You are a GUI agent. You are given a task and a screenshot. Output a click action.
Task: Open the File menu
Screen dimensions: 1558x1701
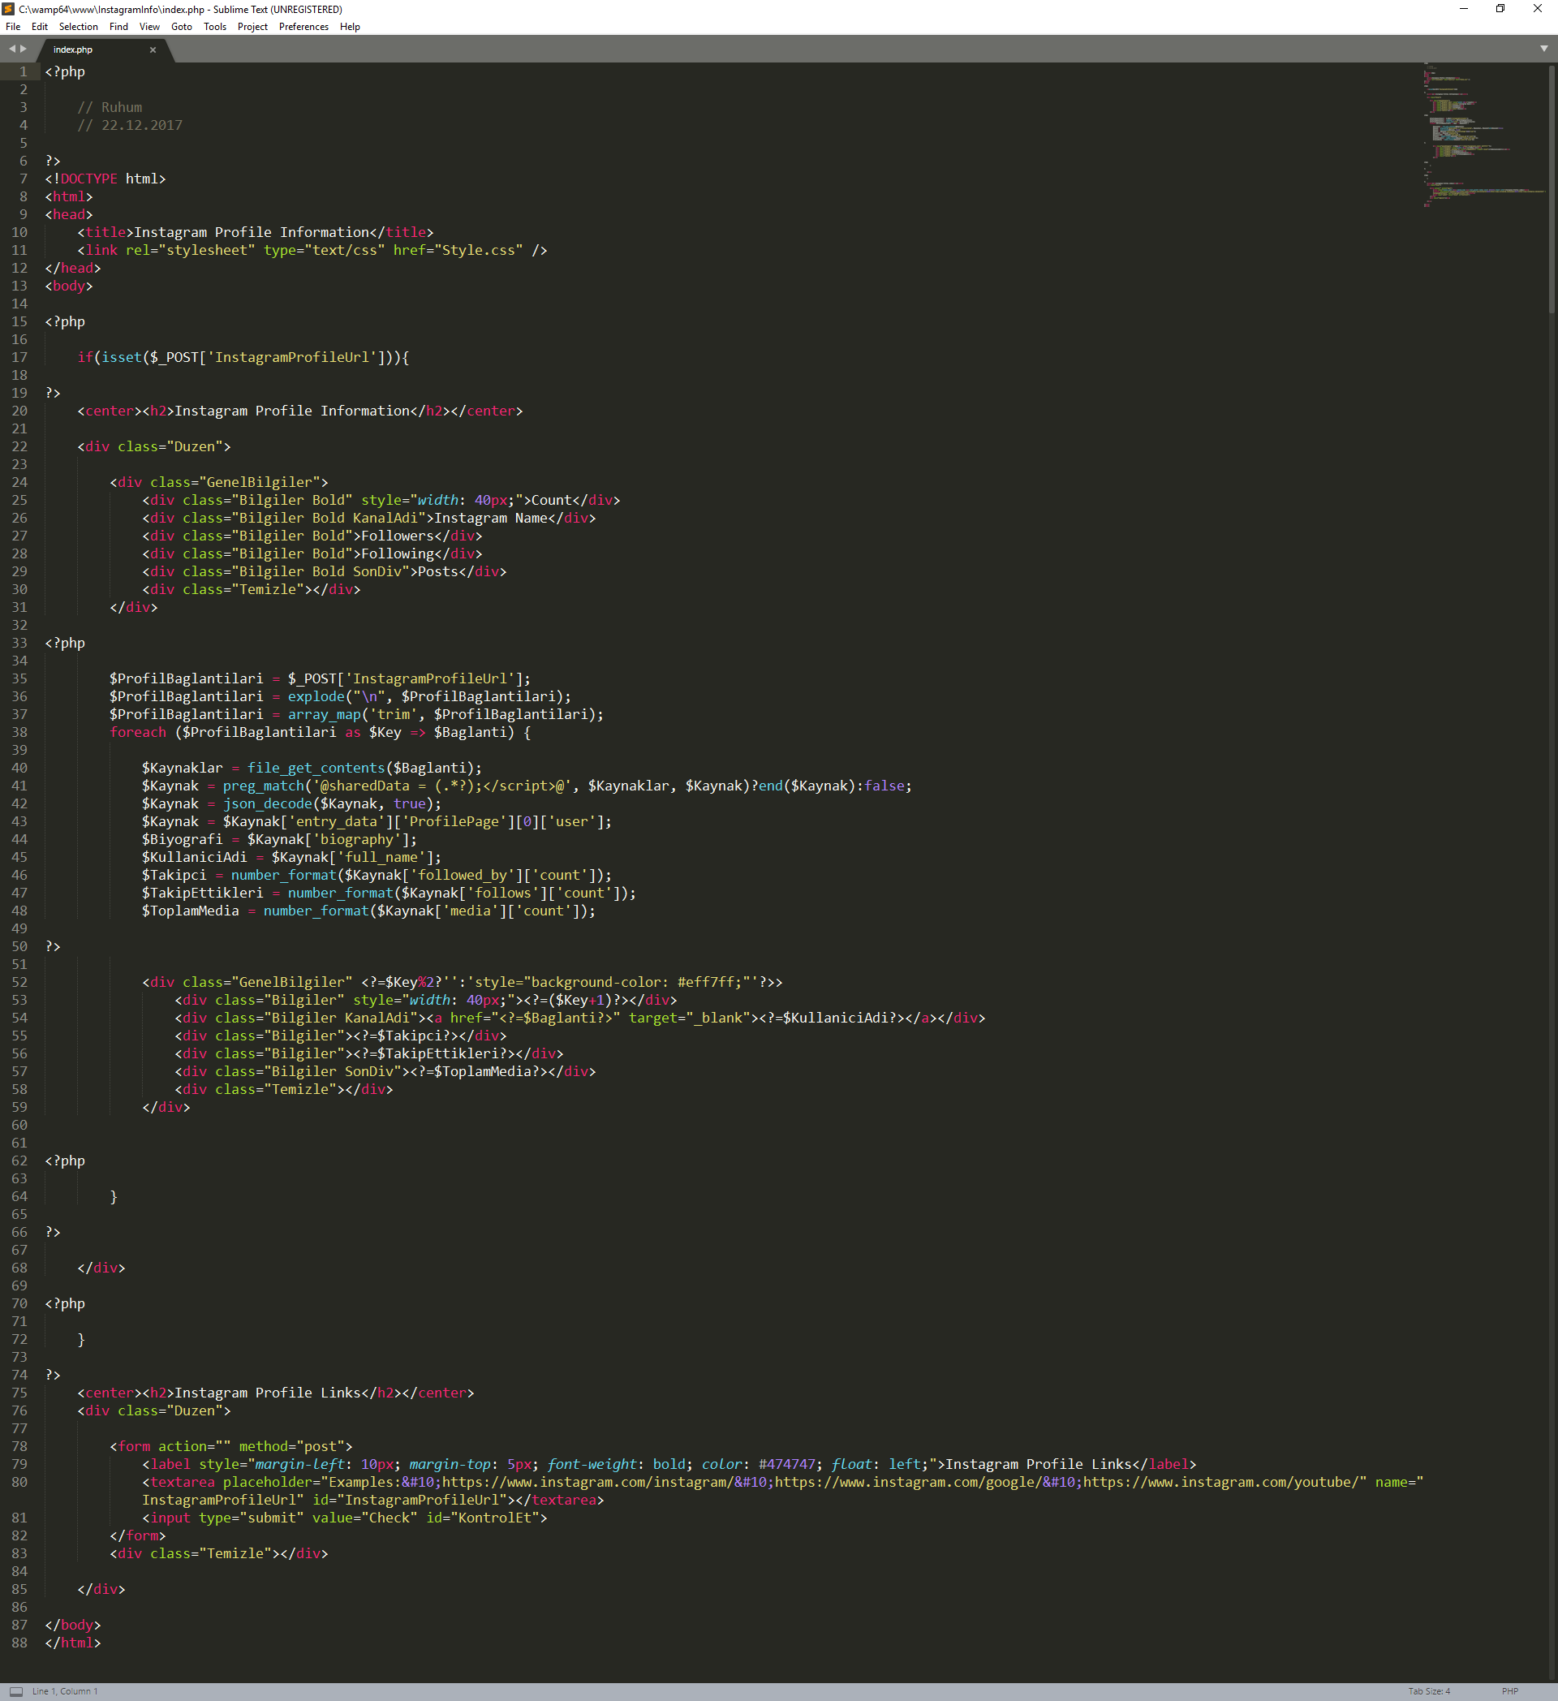tap(13, 27)
